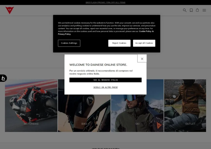Close the welcome store popup
The image size is (211, 149).
[x=142, y=59]
